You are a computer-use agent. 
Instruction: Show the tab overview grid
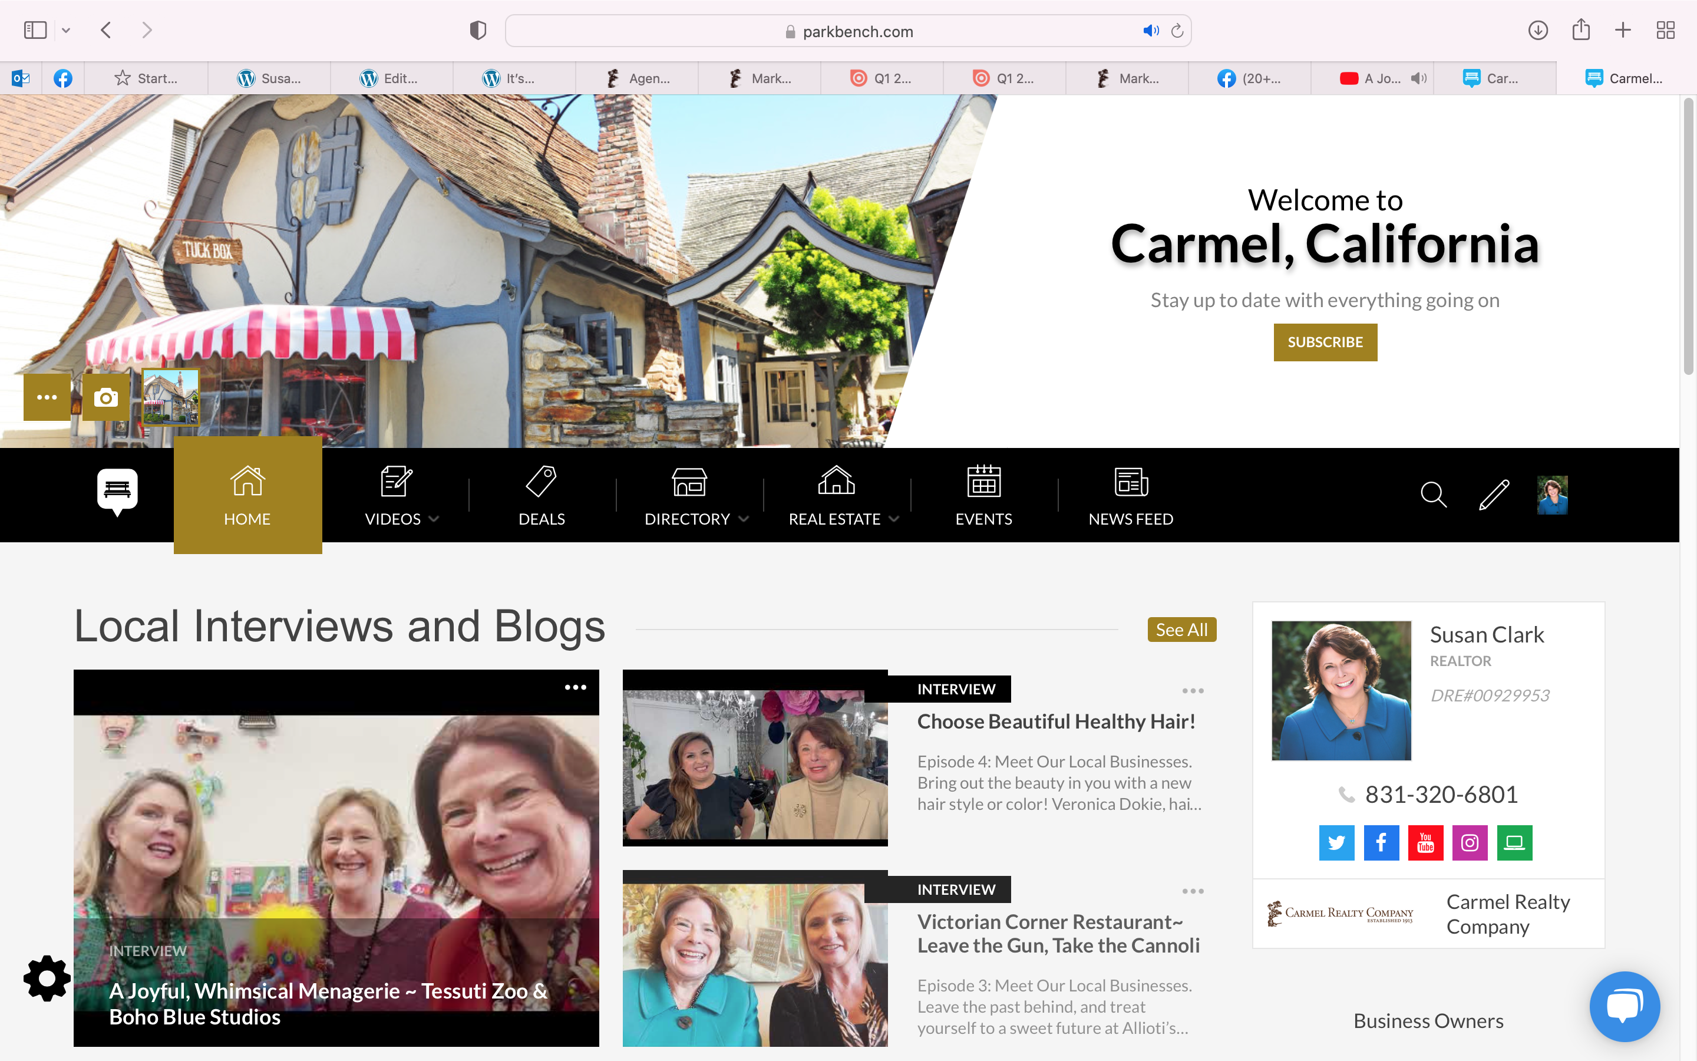coord(1665,30)
